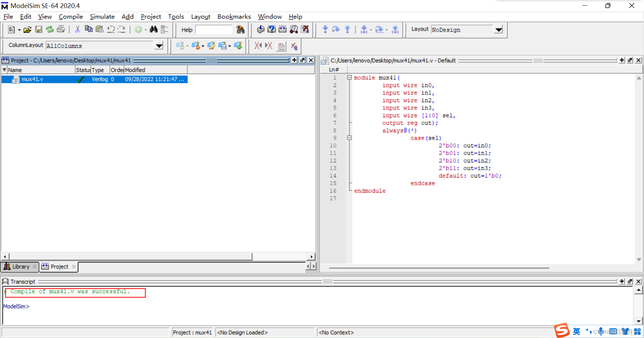Open the Window menu
The image size is (644, 338).
pyautogui.click(x=270, y=17)
